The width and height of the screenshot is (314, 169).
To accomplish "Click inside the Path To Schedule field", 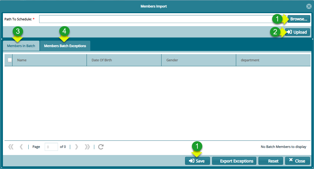I will [159, 19].
